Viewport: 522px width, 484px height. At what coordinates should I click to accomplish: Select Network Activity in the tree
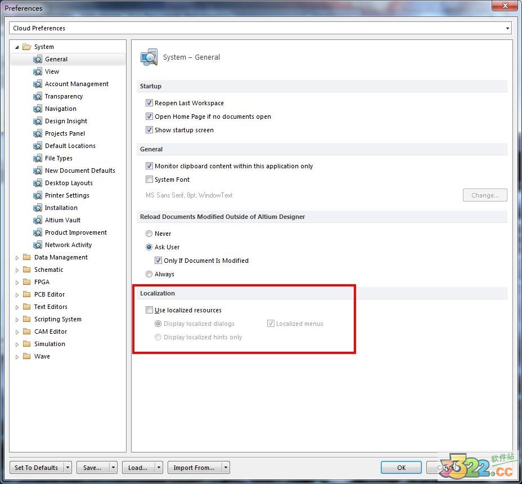(68, 245)
